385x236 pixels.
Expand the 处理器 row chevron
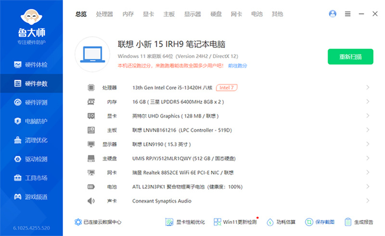[368, 87]
